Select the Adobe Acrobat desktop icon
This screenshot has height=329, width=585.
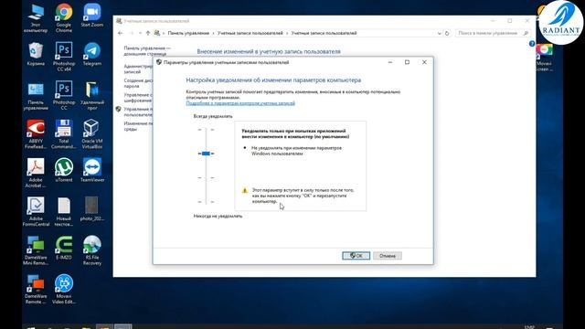(x=36, y=173)
